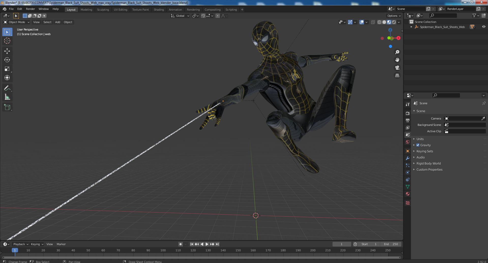Select the Transform tool
This screenshot has height=263, width=488.
click(x=7, y=78)
